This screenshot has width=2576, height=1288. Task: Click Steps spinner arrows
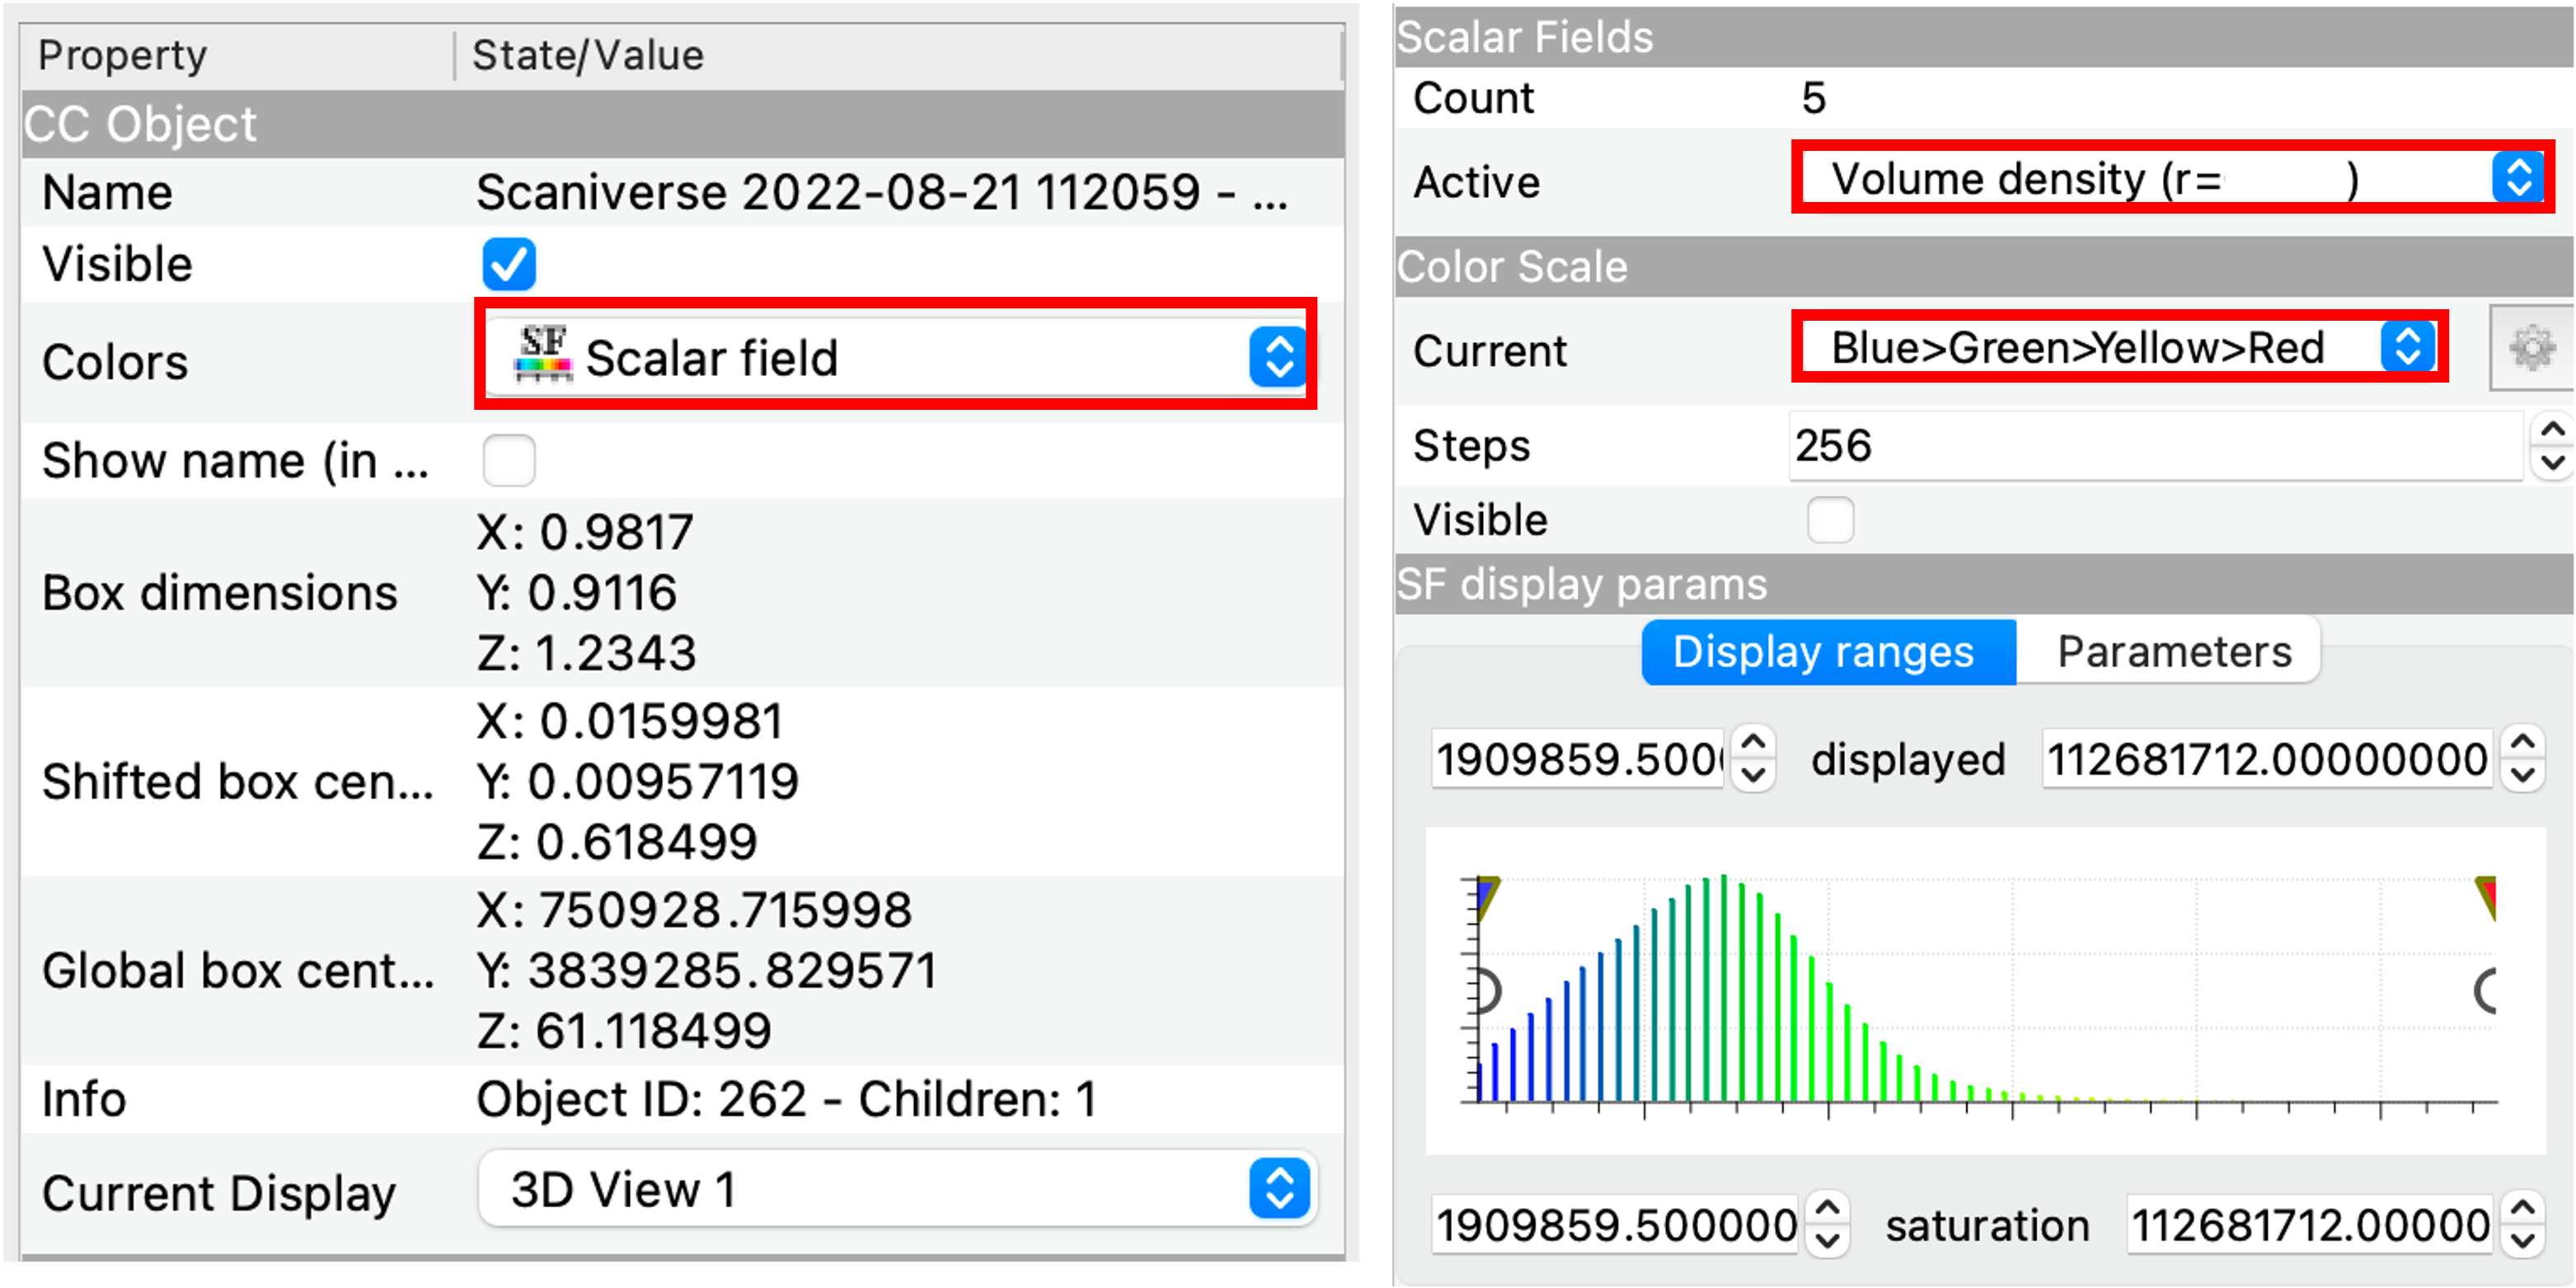[2552, 446]
